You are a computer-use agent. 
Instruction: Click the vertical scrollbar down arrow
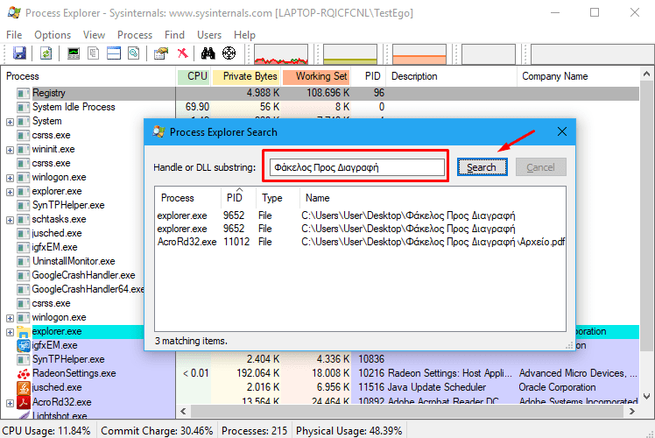646,396
